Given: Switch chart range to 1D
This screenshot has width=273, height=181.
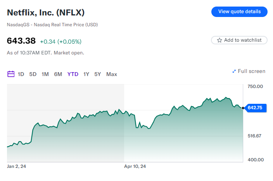Looking at the screenshot, I should [21, 74].
